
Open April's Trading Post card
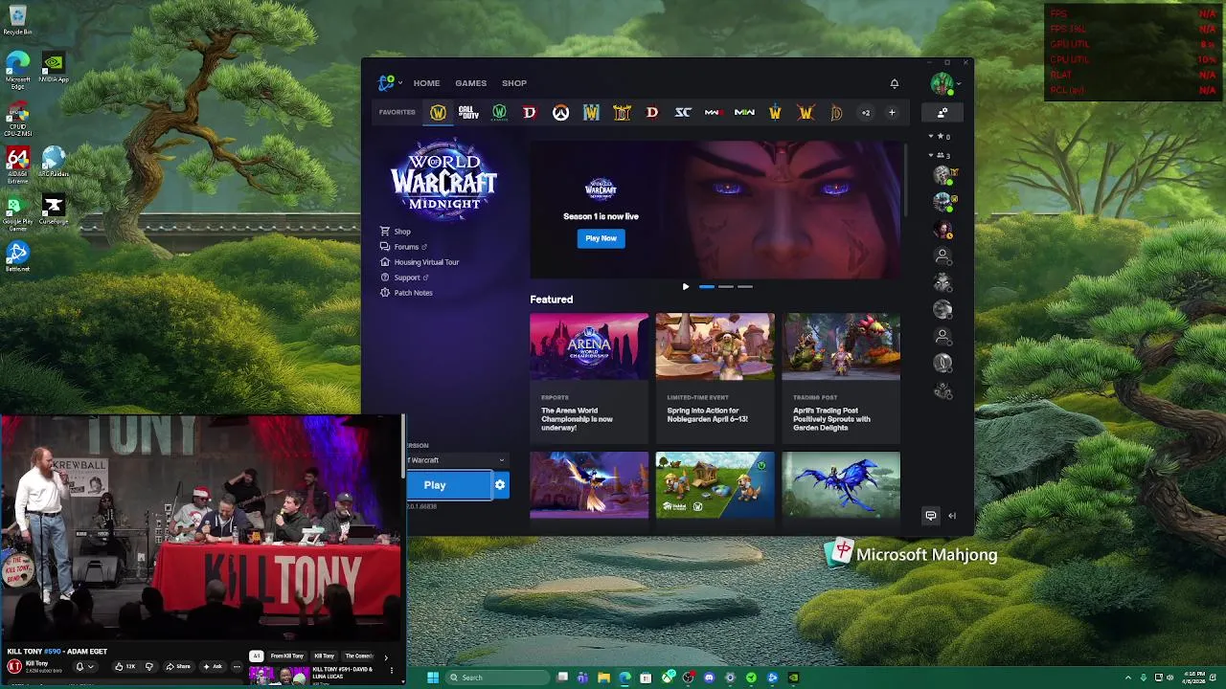[841, 377]
